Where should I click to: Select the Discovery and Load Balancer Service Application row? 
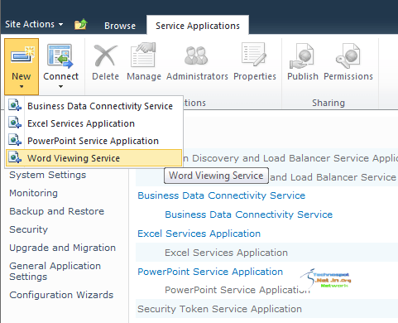tap(290, 158)
